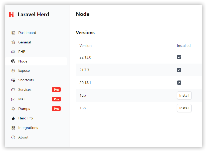
Task: Install Node version 18.x
Action: tap(184, 95)
